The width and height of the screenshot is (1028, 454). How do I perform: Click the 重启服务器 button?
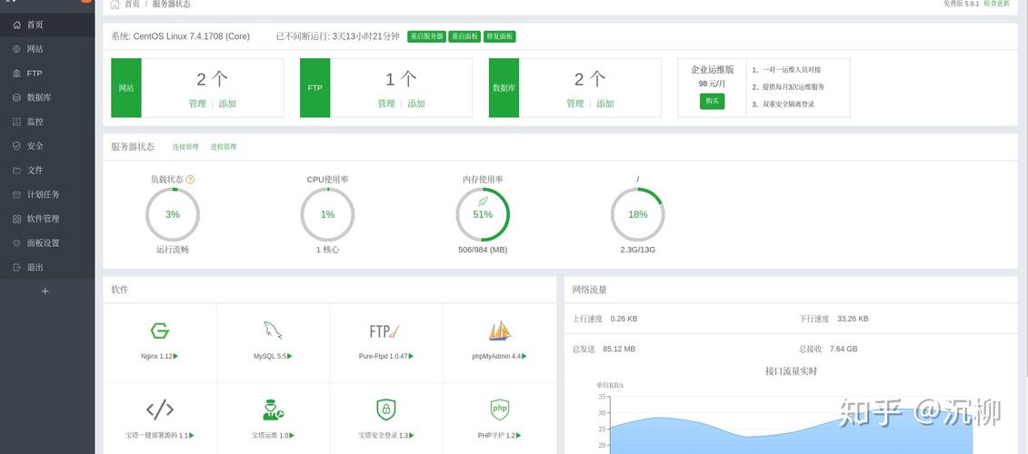(x=426, y=36)
